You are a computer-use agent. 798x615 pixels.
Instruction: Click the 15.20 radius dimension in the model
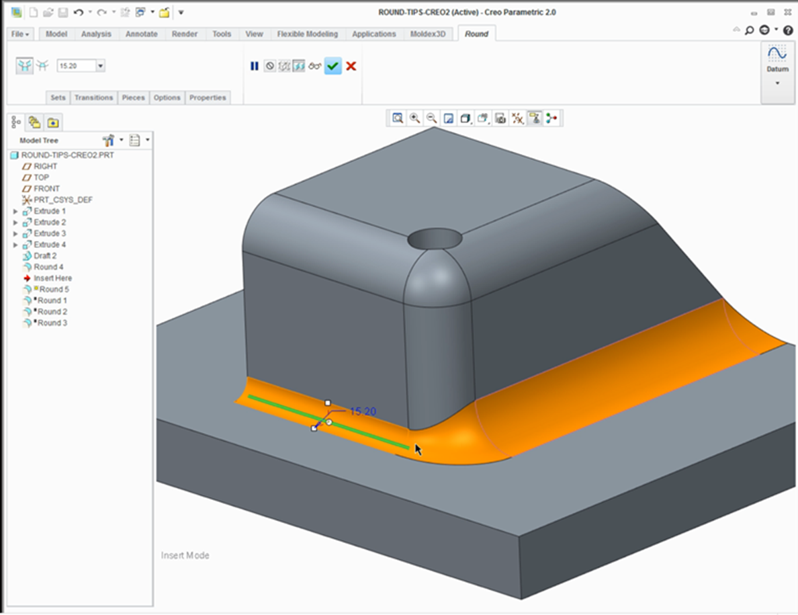tap(363, 411)
